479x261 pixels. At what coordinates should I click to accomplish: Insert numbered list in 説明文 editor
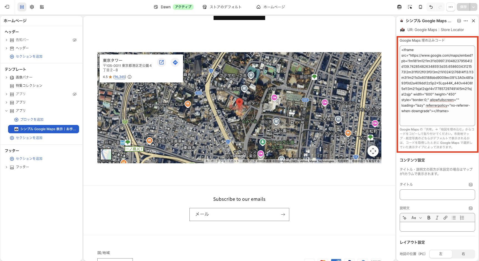(462, 218)
